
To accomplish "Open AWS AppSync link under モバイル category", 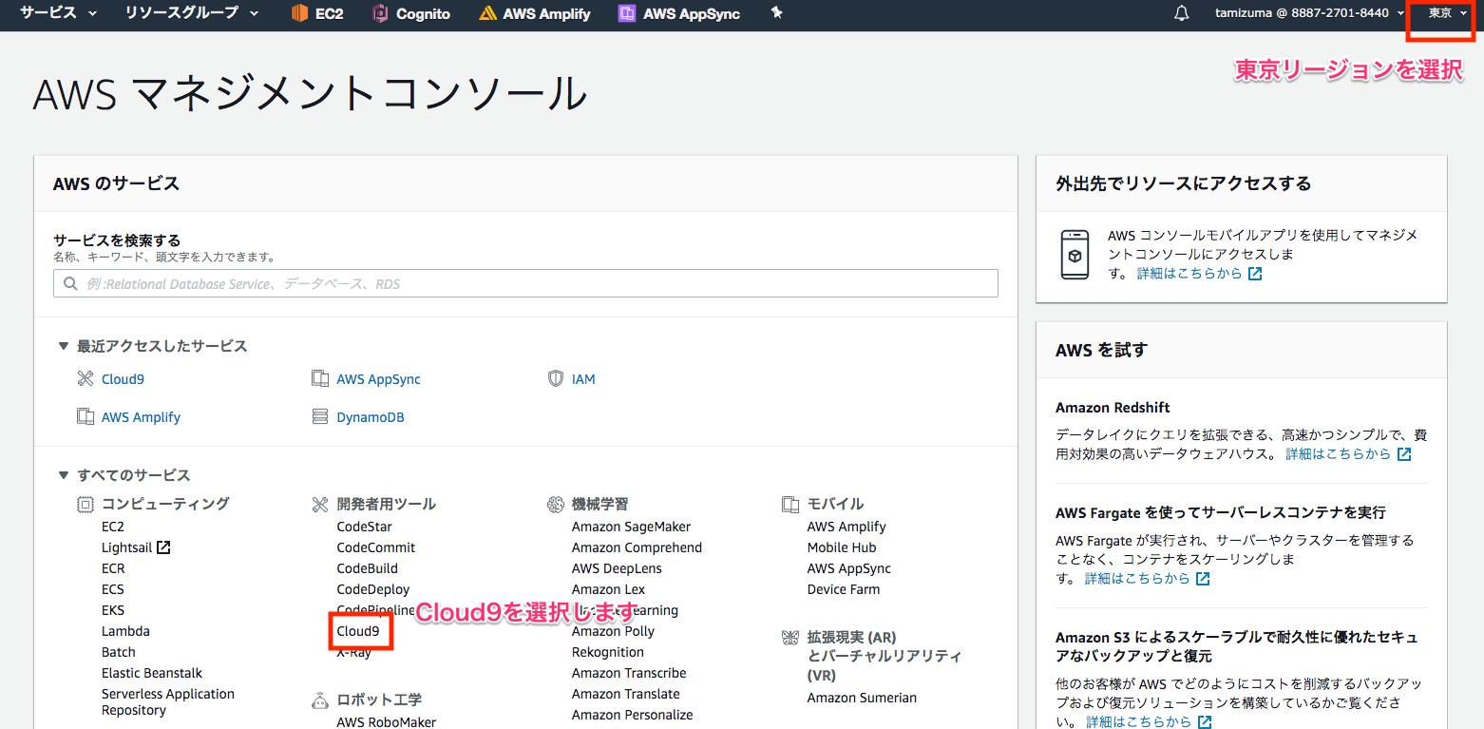I will pos(849,568).
